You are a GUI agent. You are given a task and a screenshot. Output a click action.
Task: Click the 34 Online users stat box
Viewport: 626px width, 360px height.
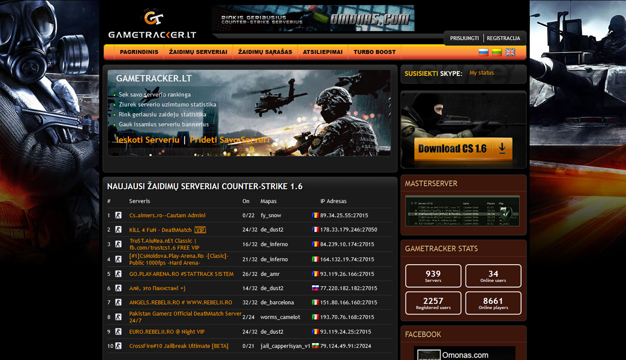tap(493, 276)
